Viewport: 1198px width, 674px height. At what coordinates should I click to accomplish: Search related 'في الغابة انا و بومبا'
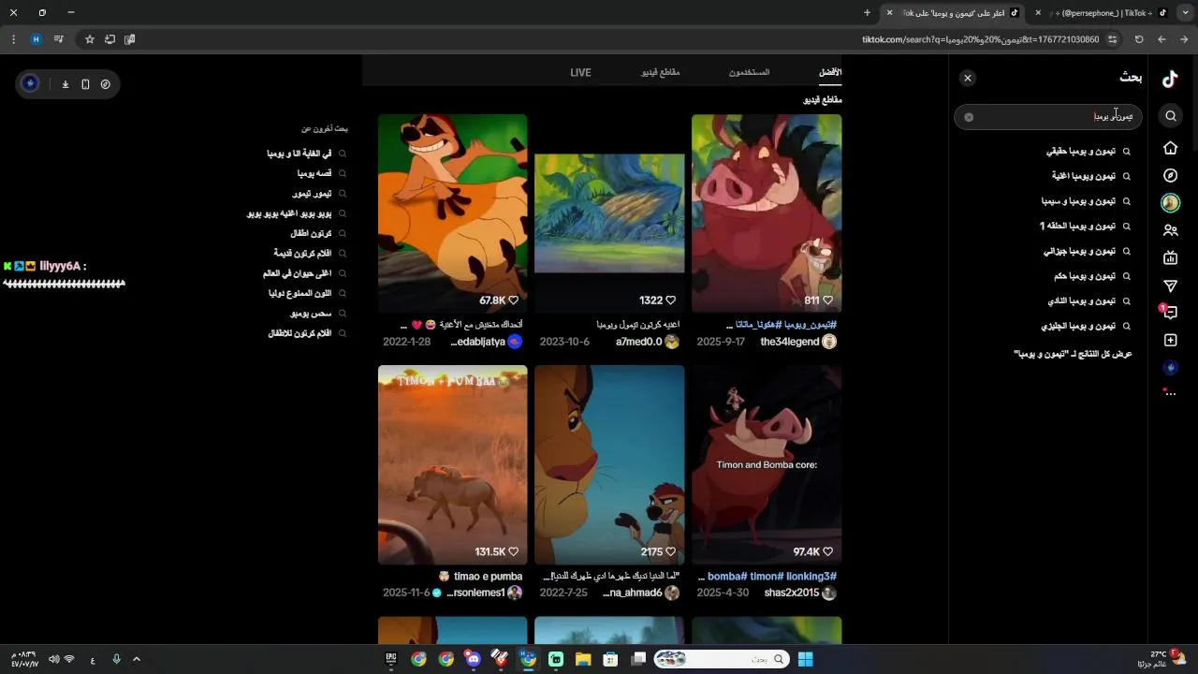[299, 154]
